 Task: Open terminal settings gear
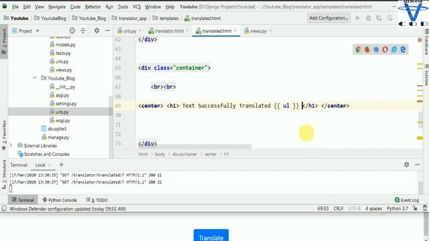click(407, 165)
